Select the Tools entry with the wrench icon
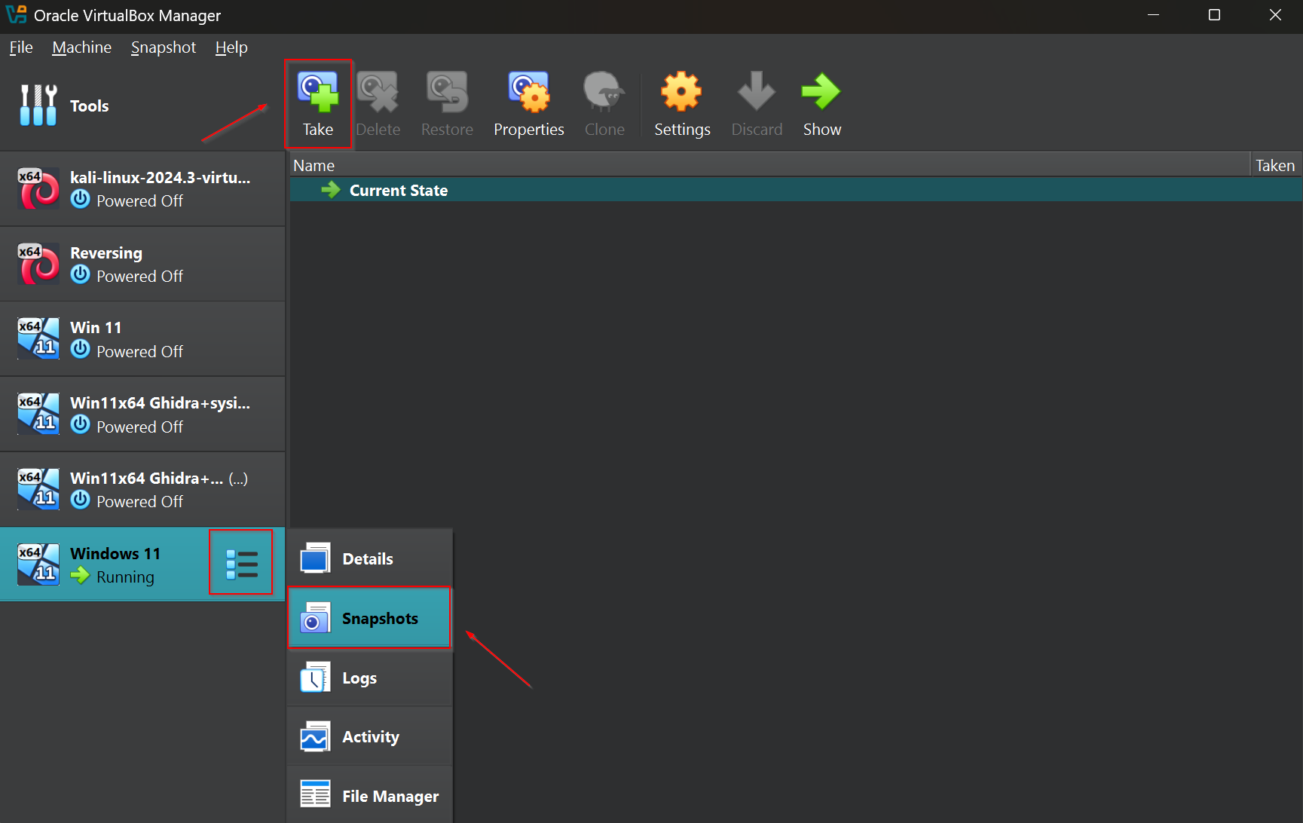 click(x=142, y=106)
